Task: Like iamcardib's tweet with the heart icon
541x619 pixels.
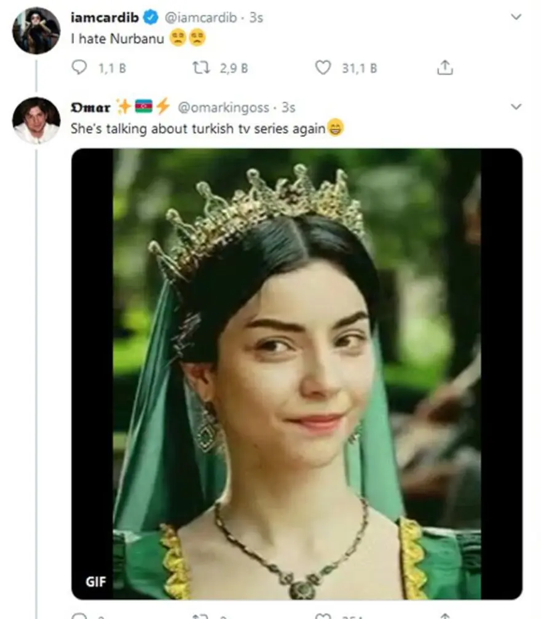Action: [323, 68]
